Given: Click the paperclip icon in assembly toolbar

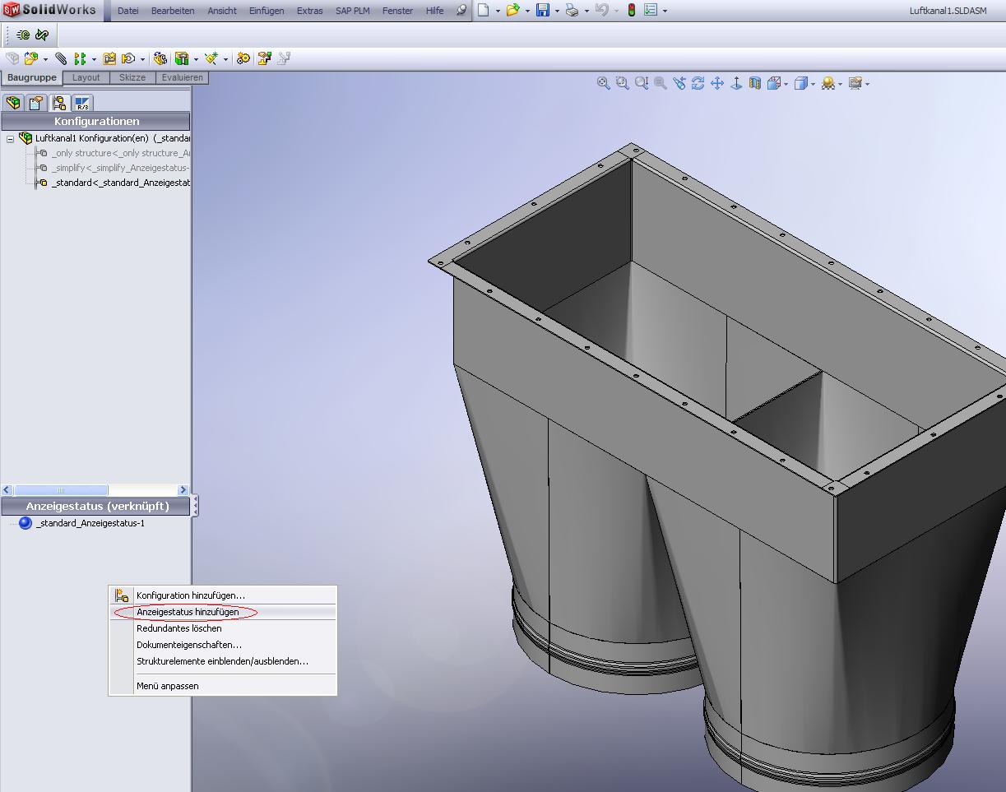Looking at the screenshot, I should 62,58.
